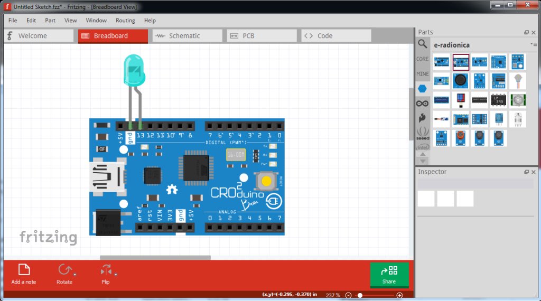
Task: Select the cyan LED on the canvas
Action: tap(134, 70)
